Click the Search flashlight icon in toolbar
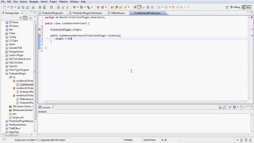The width and height of the screenshot is (254, 143). click(125, 7)
